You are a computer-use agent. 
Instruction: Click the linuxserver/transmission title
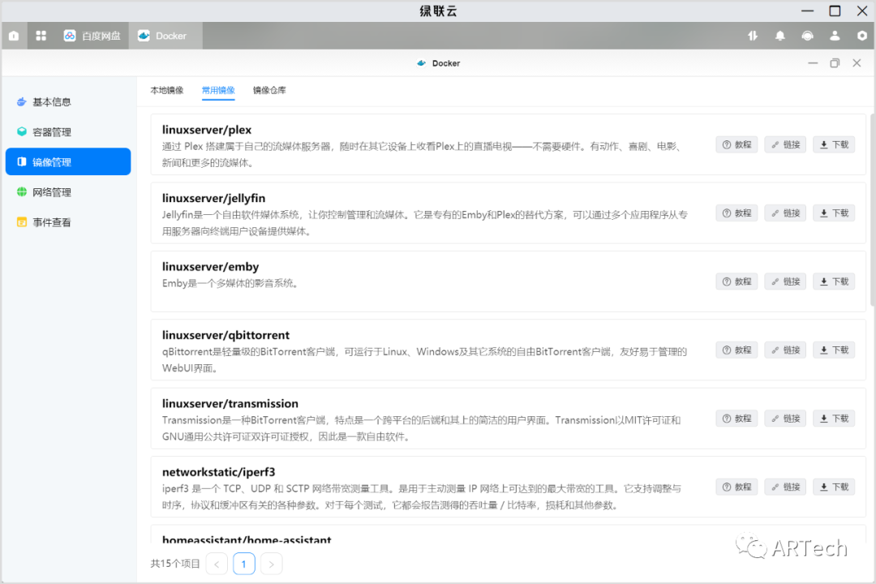230,403
